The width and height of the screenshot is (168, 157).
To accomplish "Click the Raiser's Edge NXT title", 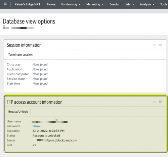I will (28, 4).
